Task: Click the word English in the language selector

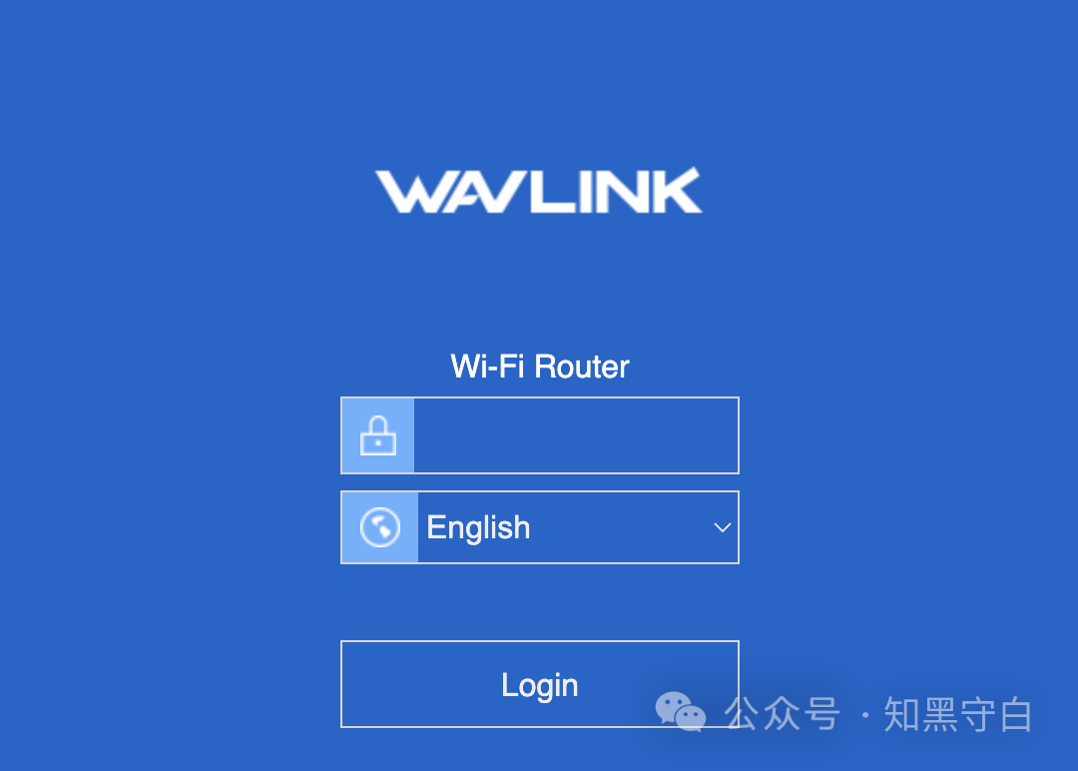Action: 478,529
